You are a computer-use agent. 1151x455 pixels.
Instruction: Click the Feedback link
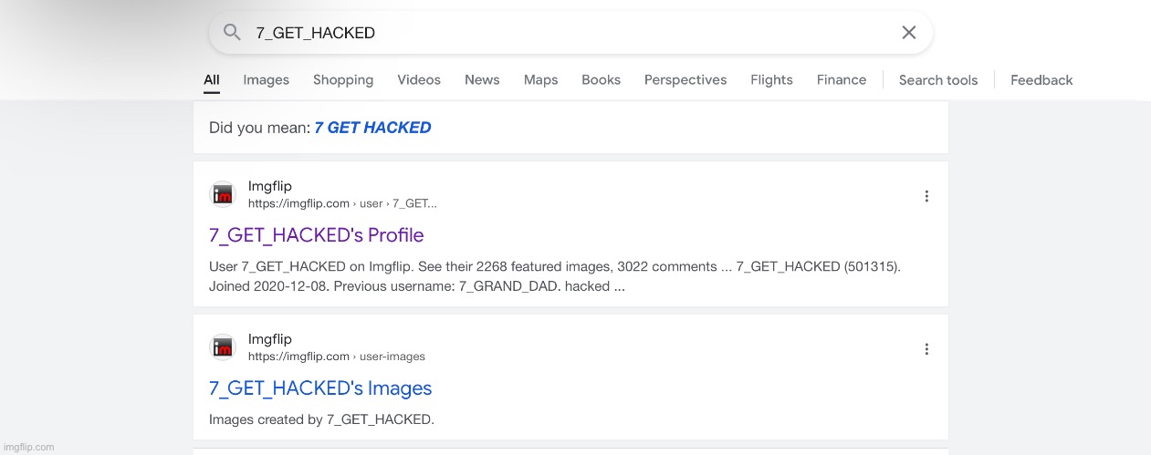[1041, 80]
